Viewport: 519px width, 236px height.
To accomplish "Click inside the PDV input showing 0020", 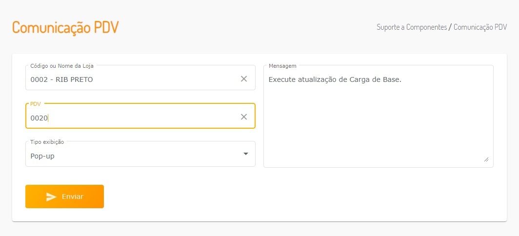I will coord(132,118).
